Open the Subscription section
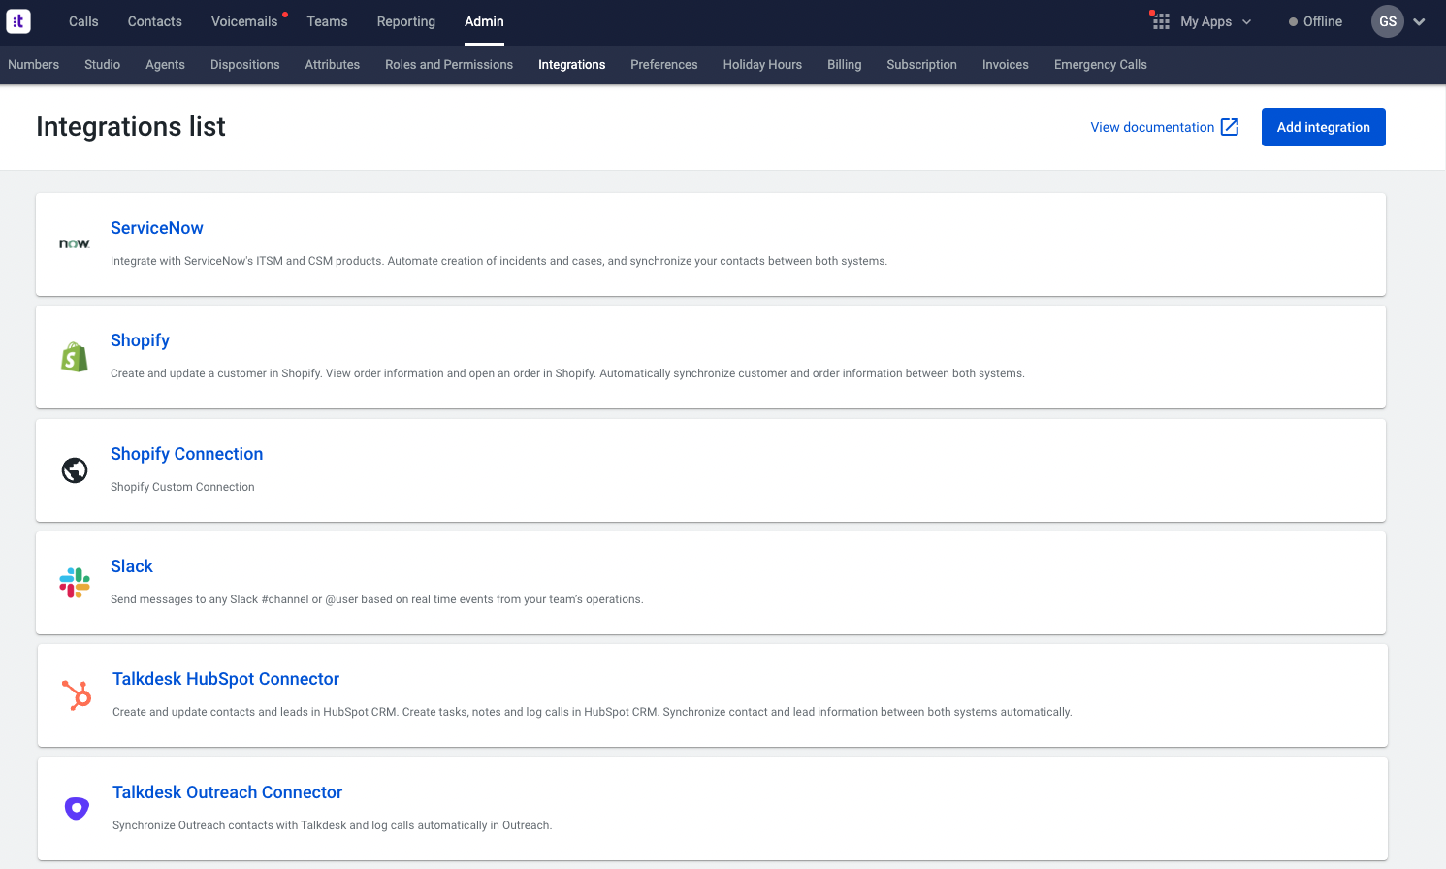 coord(922,65)
